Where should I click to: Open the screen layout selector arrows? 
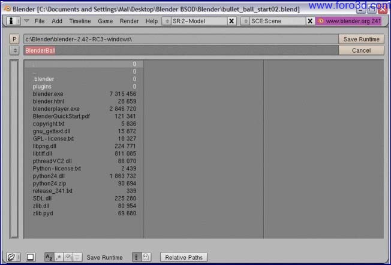(167, 21)
